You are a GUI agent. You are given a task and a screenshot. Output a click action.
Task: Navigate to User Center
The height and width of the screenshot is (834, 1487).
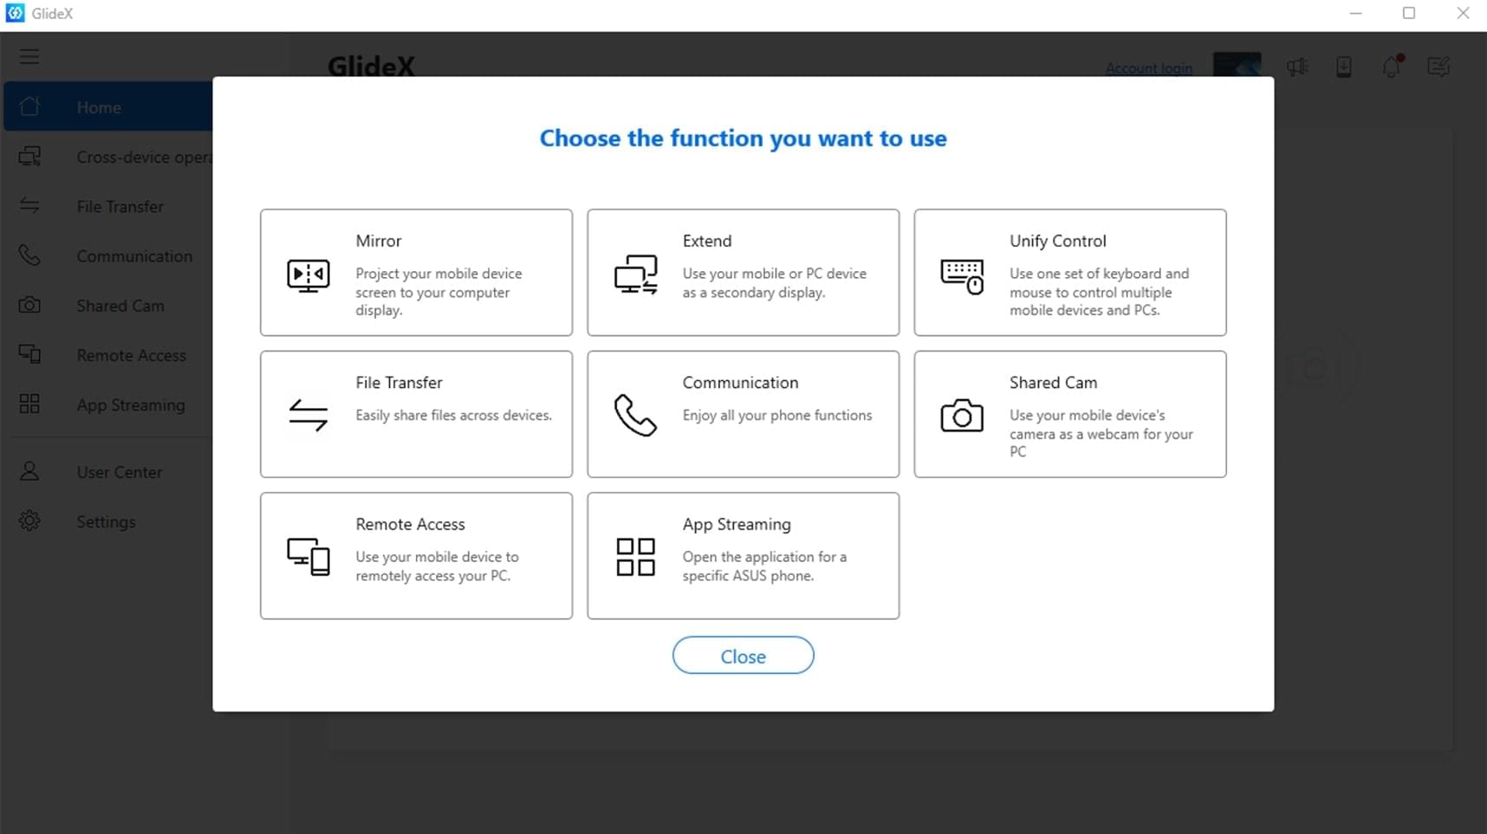click(119, 472)
